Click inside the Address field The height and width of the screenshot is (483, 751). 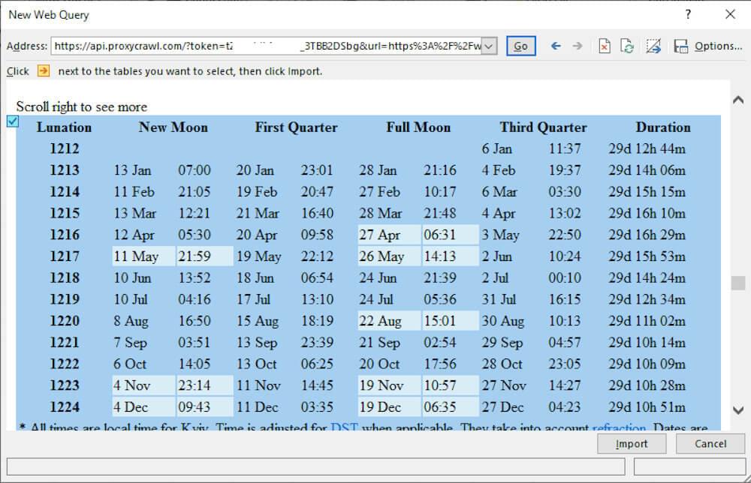coord(263,46)
